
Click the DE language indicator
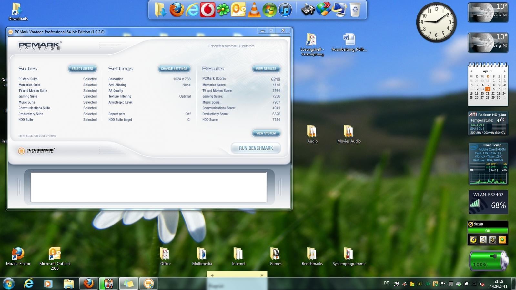386,283
